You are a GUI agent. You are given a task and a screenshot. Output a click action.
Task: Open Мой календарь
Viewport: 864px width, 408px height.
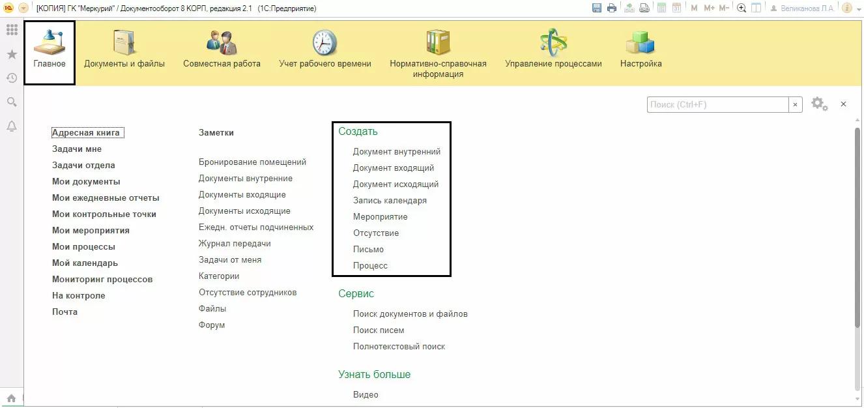(85, 263)
